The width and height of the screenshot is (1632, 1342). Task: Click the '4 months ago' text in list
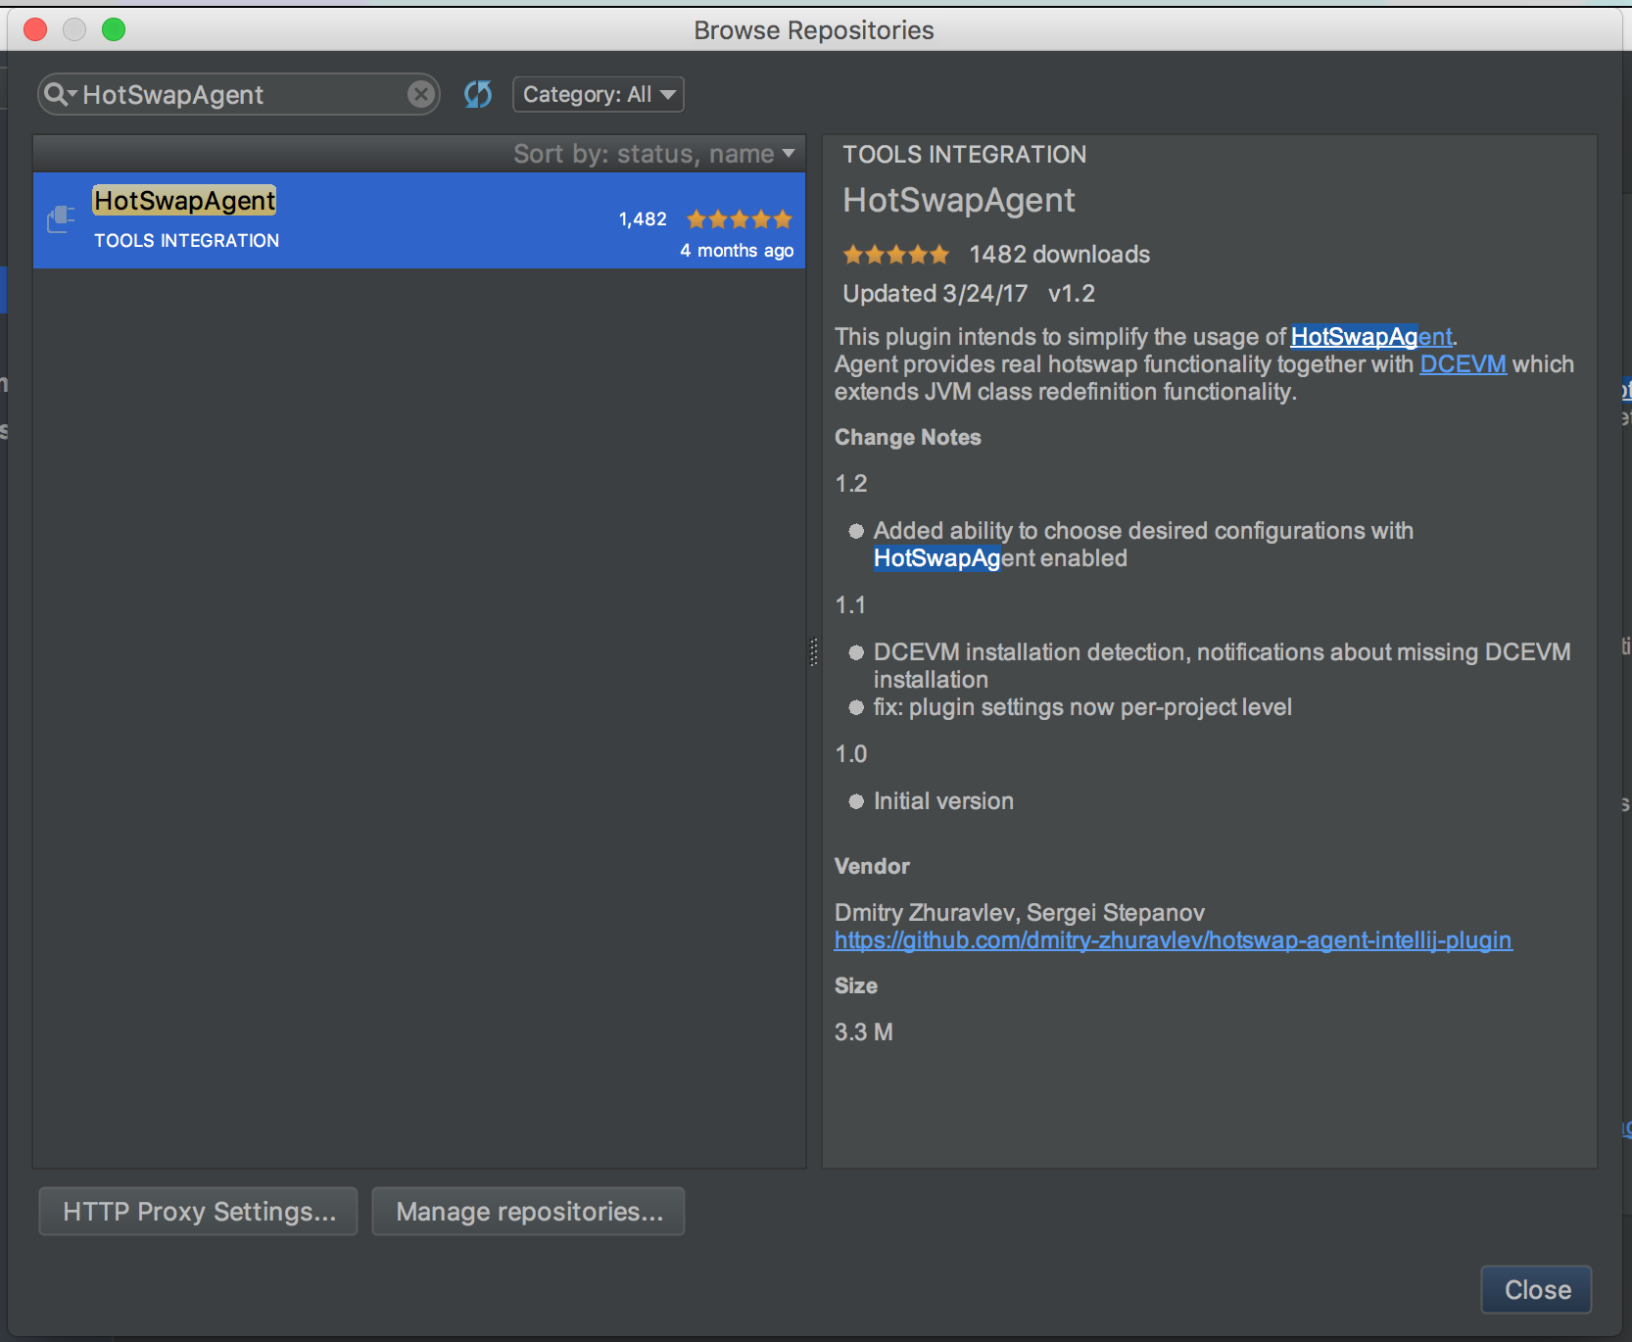point(737,250)
